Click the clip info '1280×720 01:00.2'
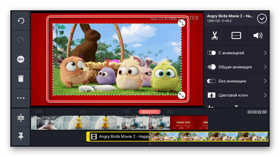 pos(219,21)
